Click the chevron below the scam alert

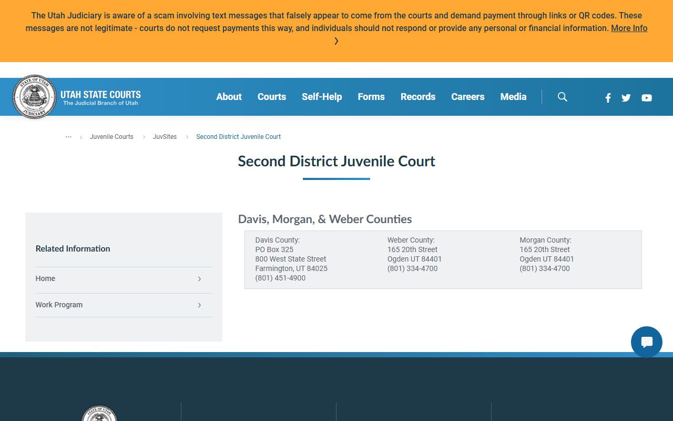coord(336,41)
